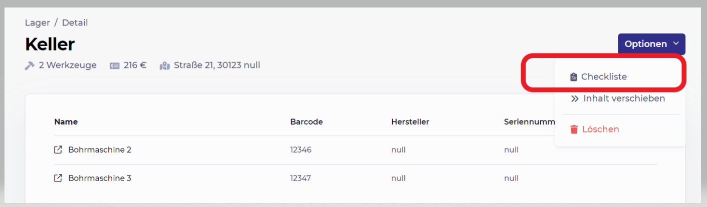707x207 pixels.
Task: Click the Hersteller column header
Action: click(410, 121)
